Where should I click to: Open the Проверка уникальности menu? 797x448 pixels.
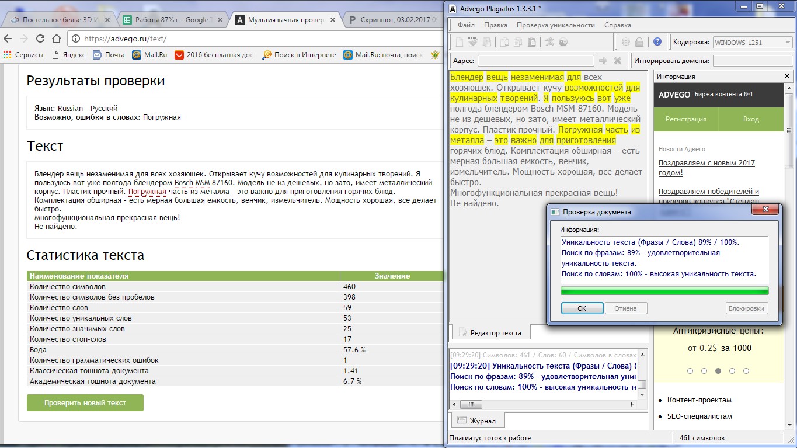point(556,25)
